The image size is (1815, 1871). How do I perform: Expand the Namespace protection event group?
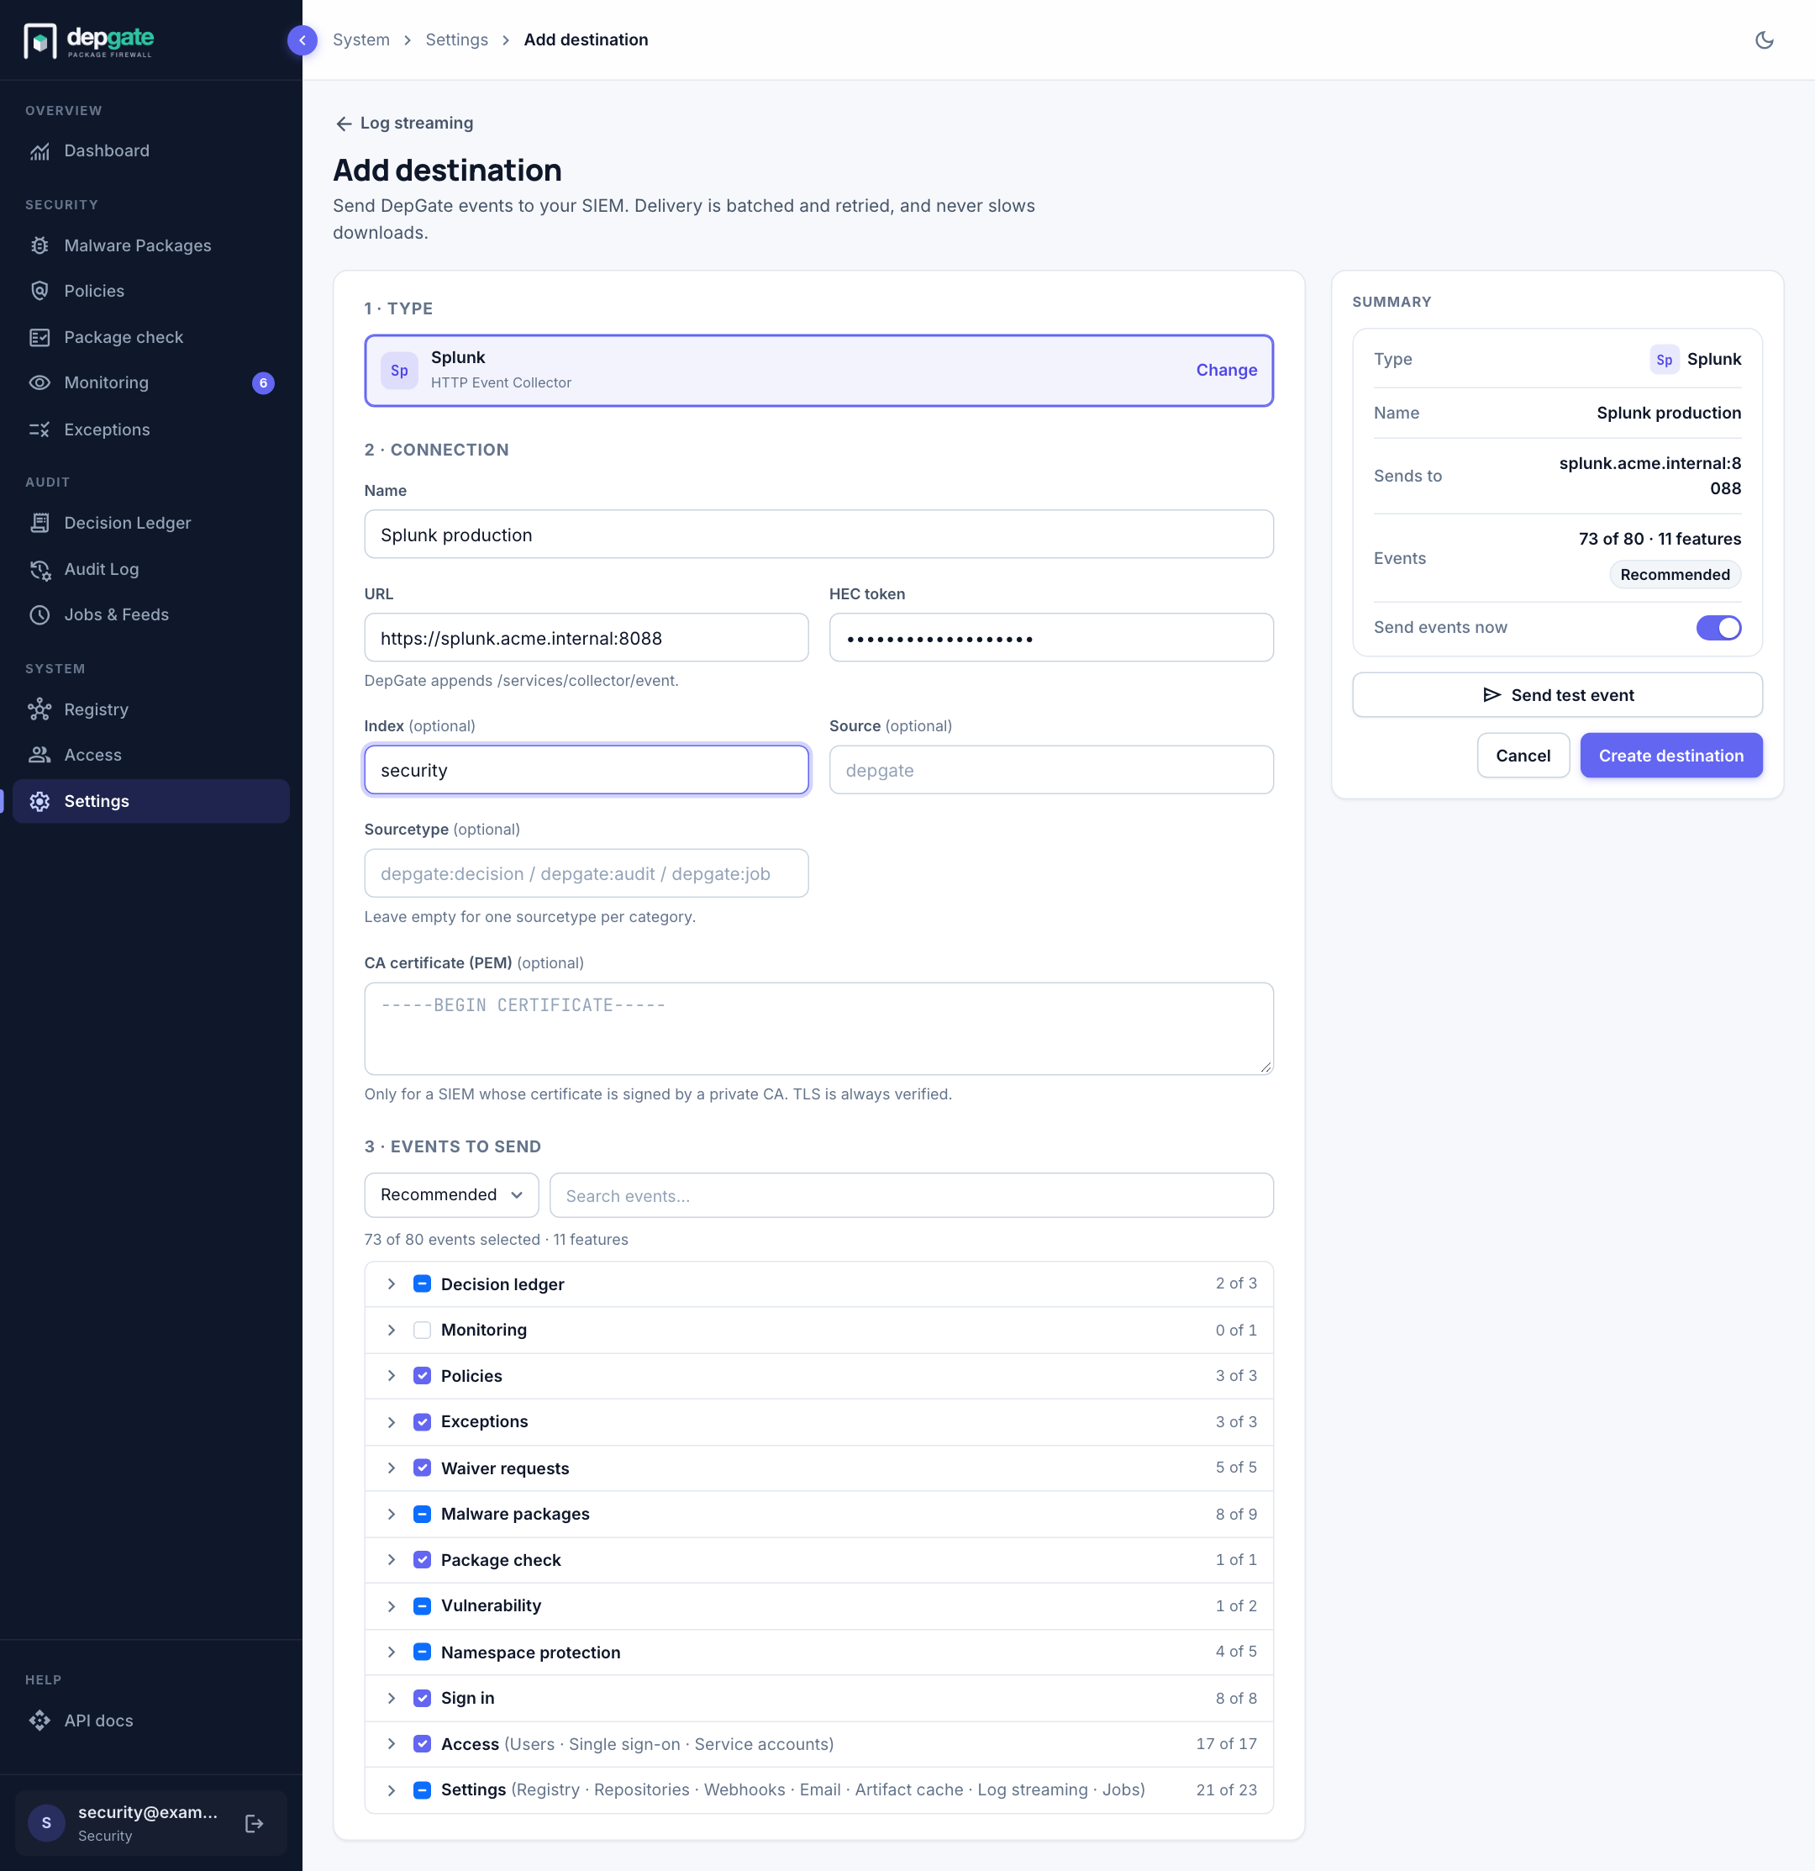392,1652
